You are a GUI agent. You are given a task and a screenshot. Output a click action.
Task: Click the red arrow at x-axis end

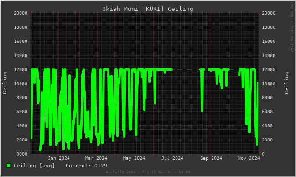(260, 154)
